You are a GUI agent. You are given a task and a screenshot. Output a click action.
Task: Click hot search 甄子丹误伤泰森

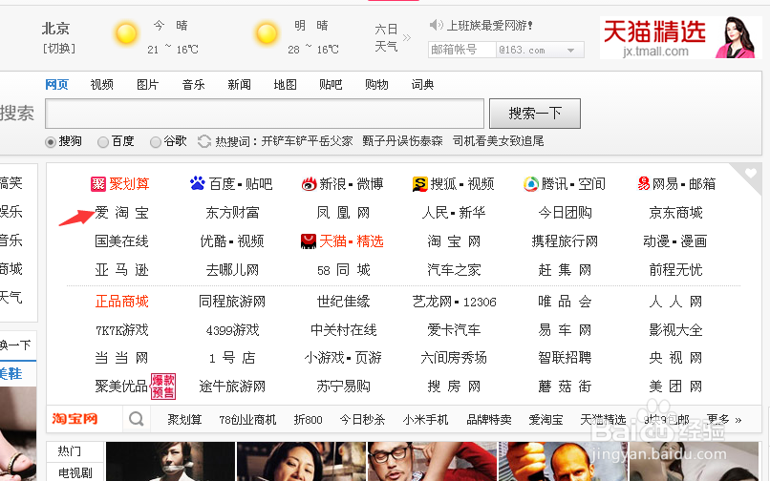click(402, 141)
